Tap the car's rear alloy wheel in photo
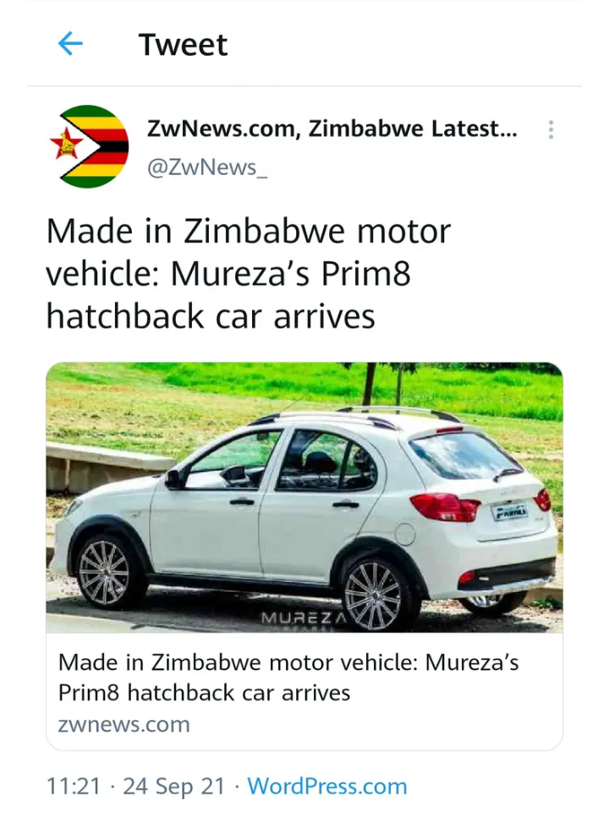Screen dimensions: 609x817 click(373, 595)
